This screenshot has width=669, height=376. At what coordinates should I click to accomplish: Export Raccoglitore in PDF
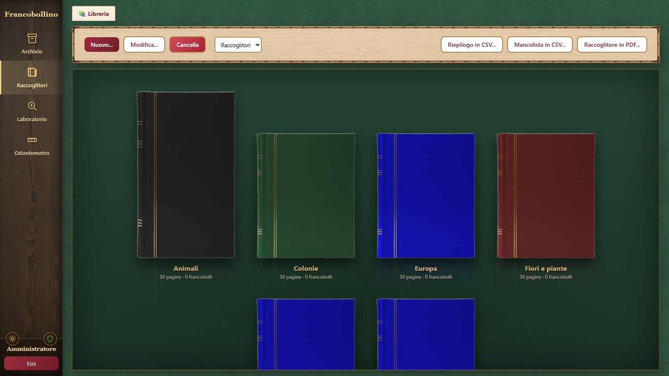coord(612,45)
